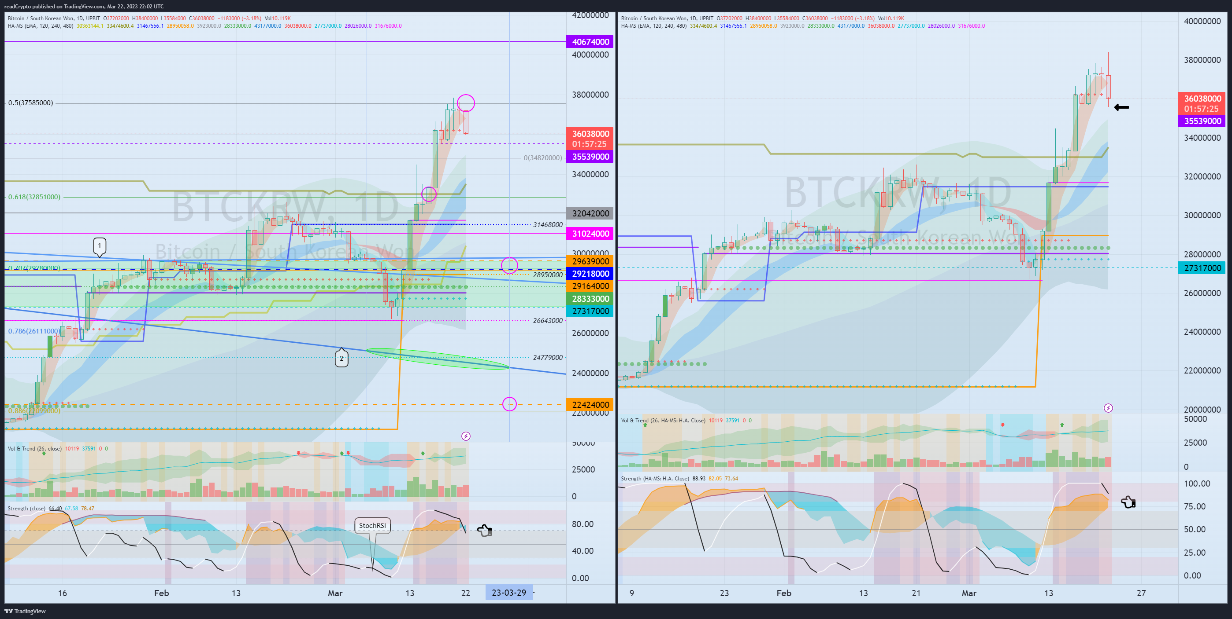The height and width of the screenshot is (619, 1232).
Task: Select the callout labeled 2 in left chart
Action: (x=341, y=357)
